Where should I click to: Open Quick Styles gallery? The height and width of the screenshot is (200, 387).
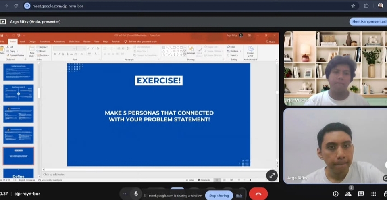pyautogui.click(x=199, y=52)
